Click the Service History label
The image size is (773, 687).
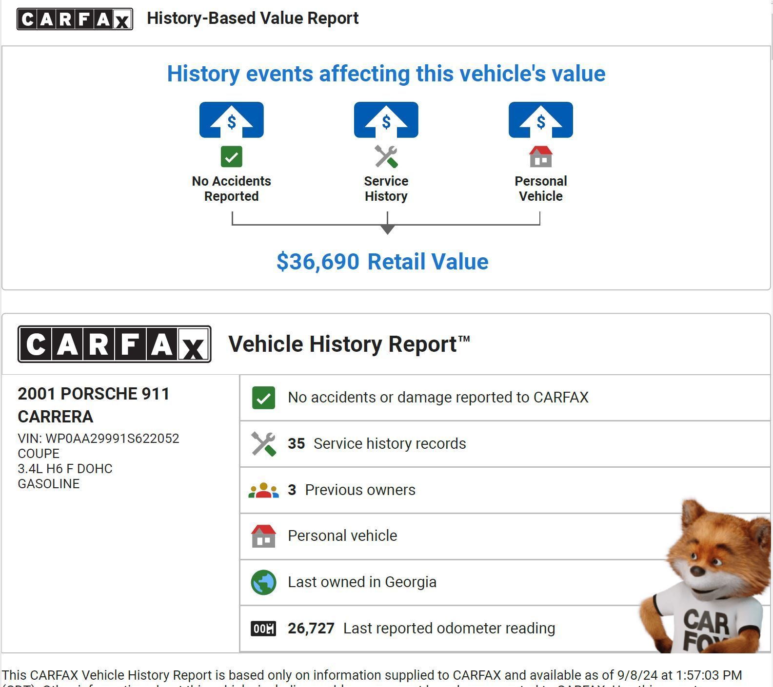[x=386, y=189]
